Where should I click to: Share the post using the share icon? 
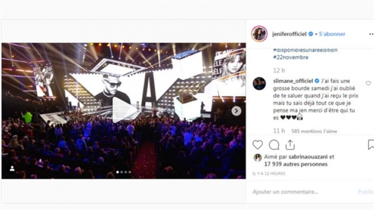290,145
